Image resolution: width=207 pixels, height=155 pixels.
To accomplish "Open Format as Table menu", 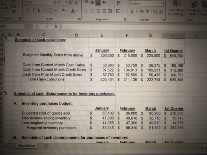I will point(193,8).
